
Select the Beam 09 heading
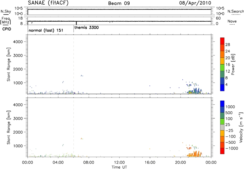pyautogui.click(x=119, y=3)
